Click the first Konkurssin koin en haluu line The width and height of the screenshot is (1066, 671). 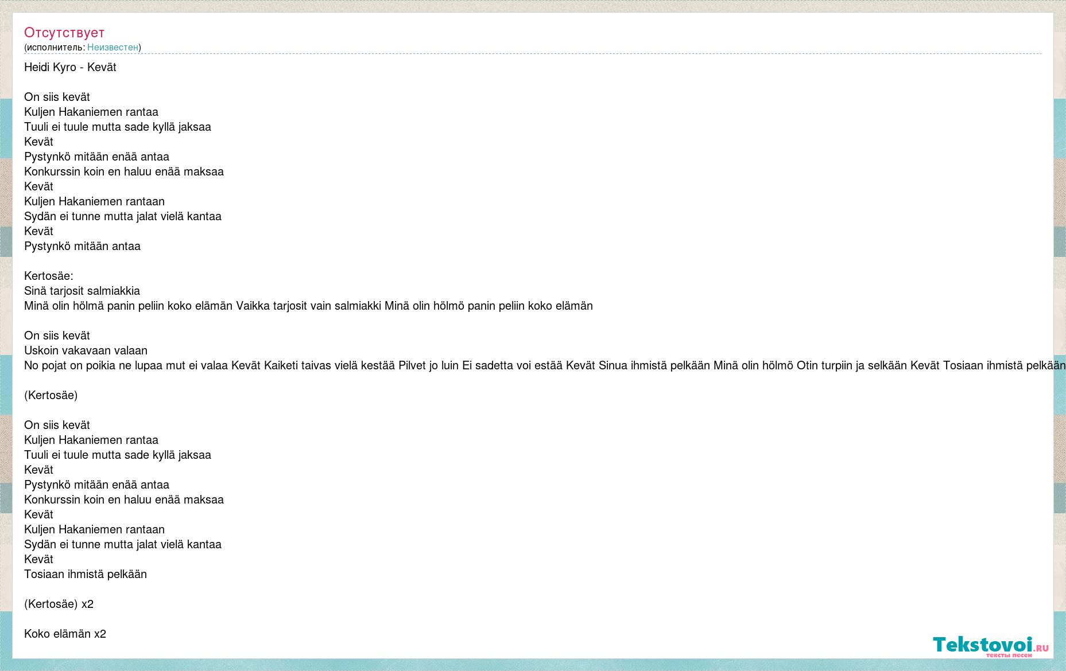pos(124,171)
